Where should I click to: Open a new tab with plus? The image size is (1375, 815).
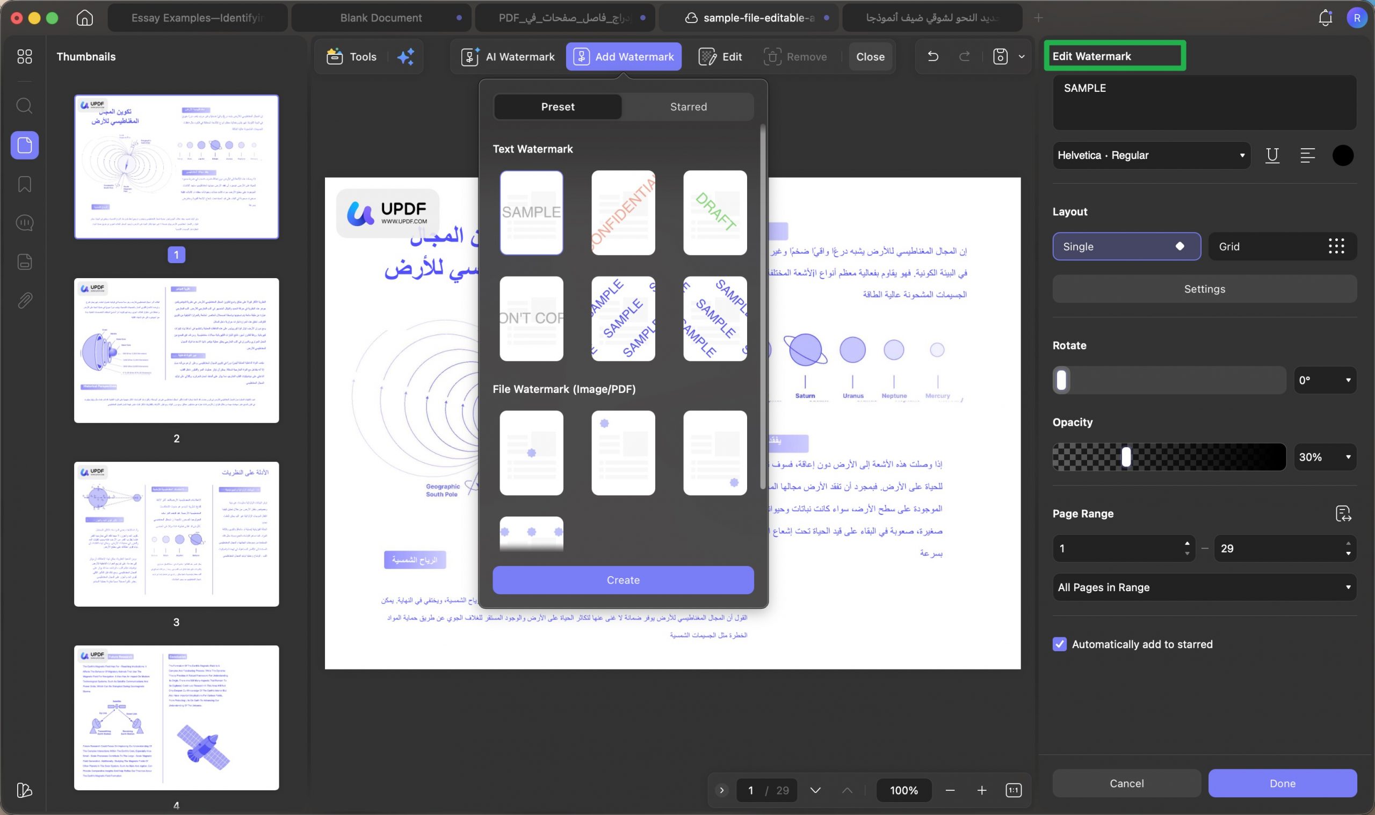pyautogui.click(x=1038, y=18)
